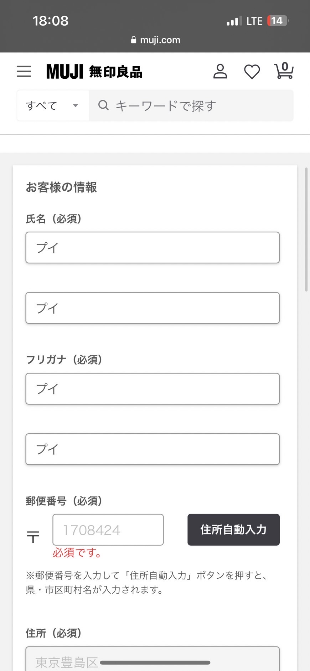Screen dimensions: 310x671
Task: Click the 郵便番号 postal code field
Action: [x=108, y=530]
